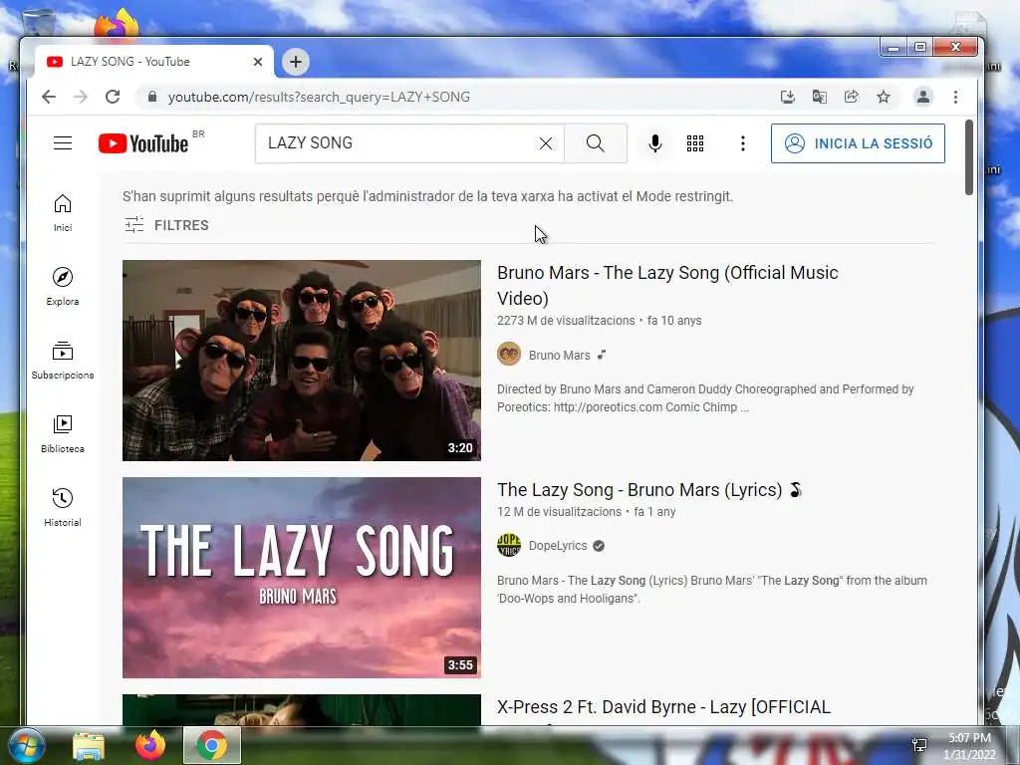Open title Bruno Mars - The Lazy Song (Official Music Video)
Image resolution: width=1020 pixels, height=765 pixels.
click(667, 285)
